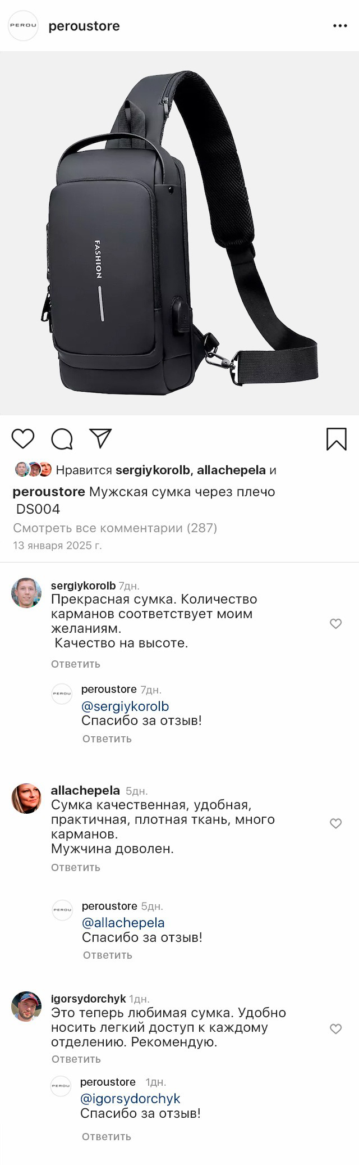This screenshot has height=1165, width=359.
Task: Share the post with paper plane icon
Action: (101, 438)
